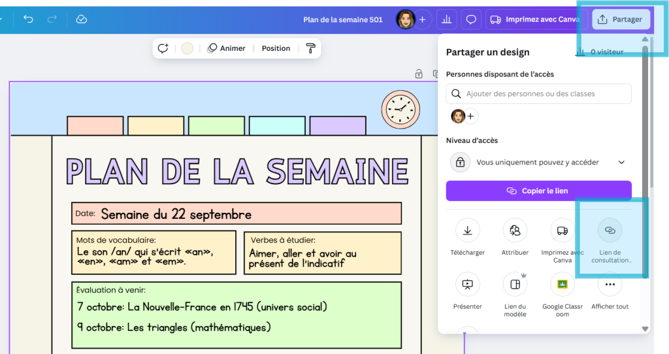
Task: Click the share panel scrollbar down arrow
Action: point(645,329)
